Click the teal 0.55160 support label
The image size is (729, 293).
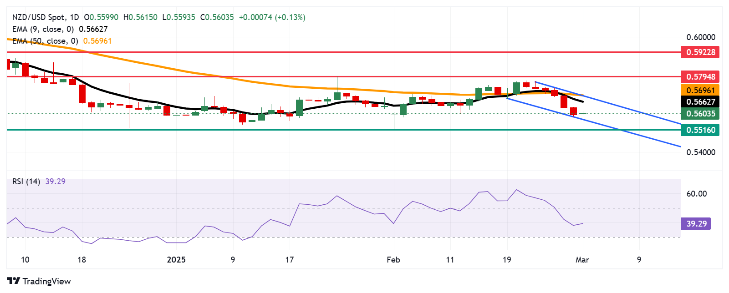pyautogui.click(x=700, y=130)
